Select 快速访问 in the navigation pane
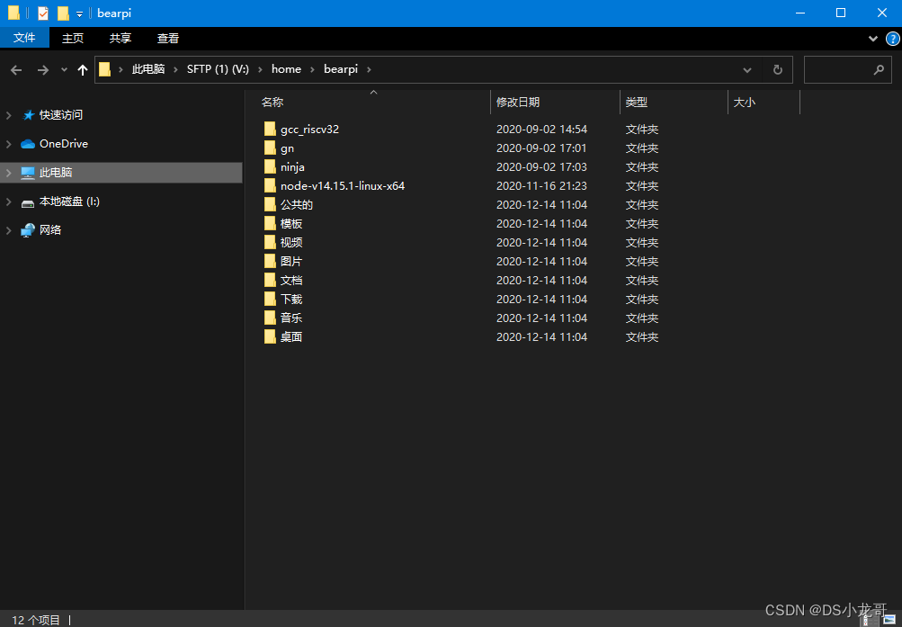Screen dimensions: 902x627 click(61, 115)
